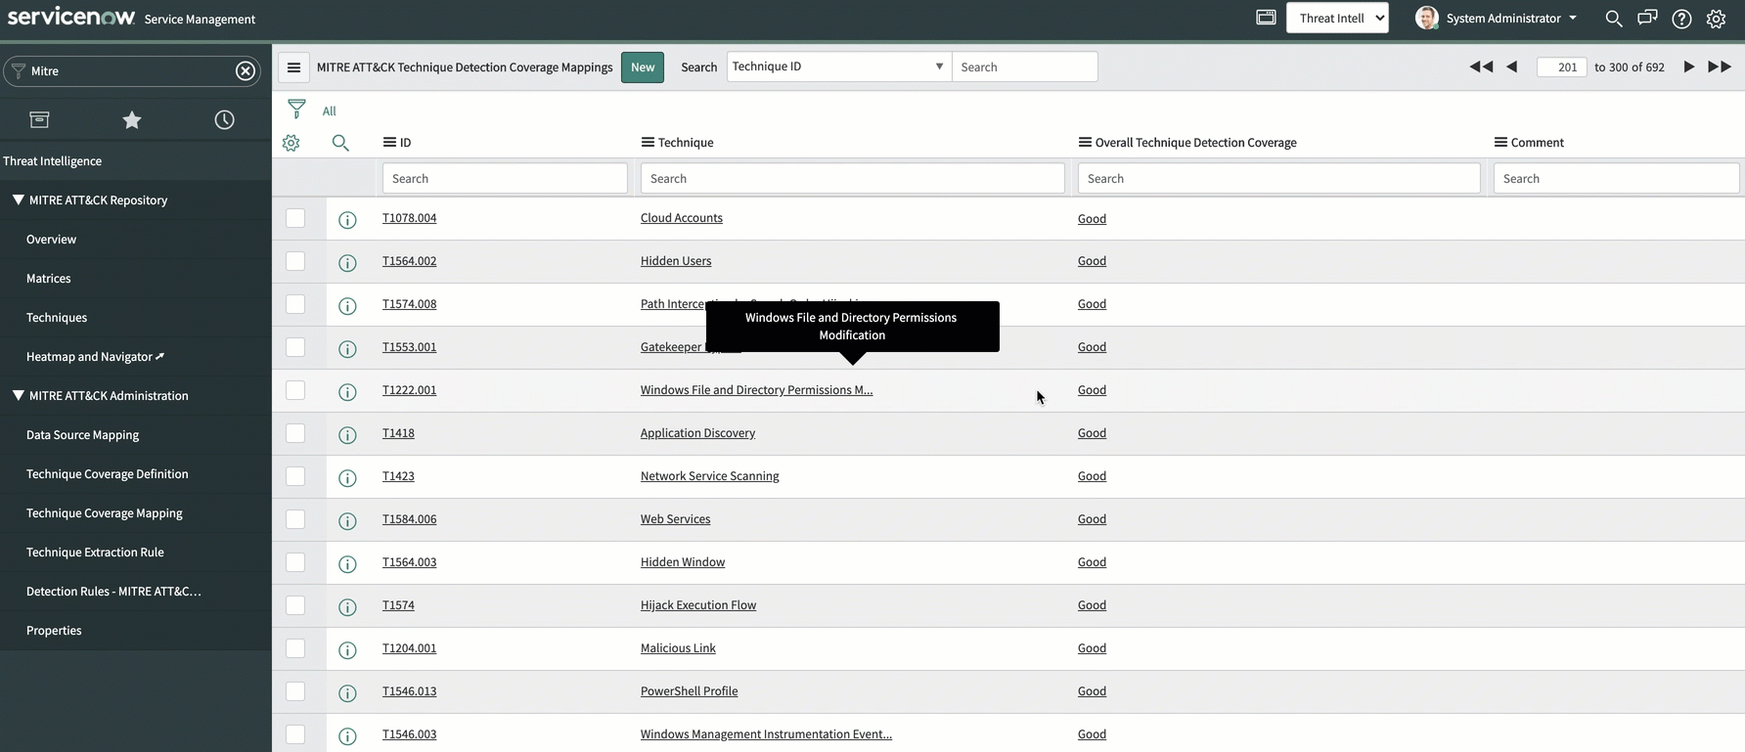The width and height of the screenshot is (1745, 752).
Task: Focus the Comment column search box
Action: coord(1616,178)
